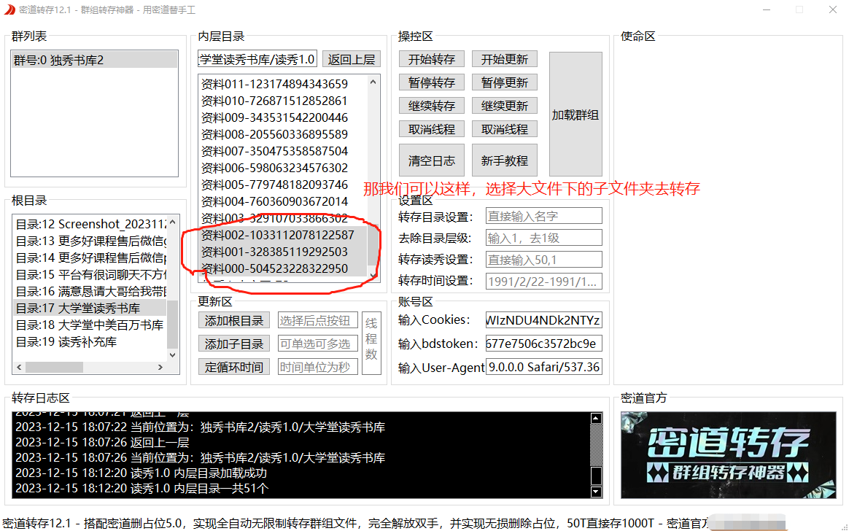Select 资料009-343531542200446 entry
This screenshot has height=531, width=849.
(284, 117)
